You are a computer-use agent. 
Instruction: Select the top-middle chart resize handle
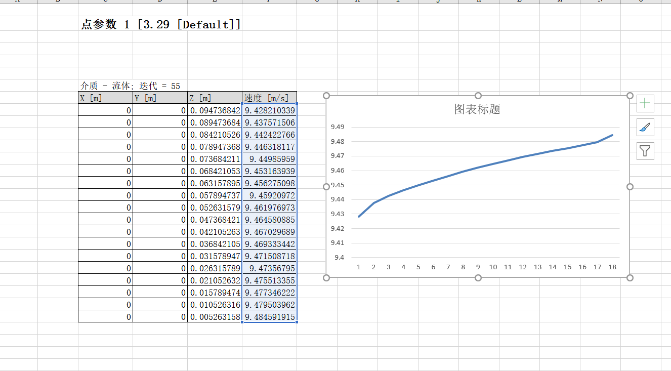pos(478,96)
